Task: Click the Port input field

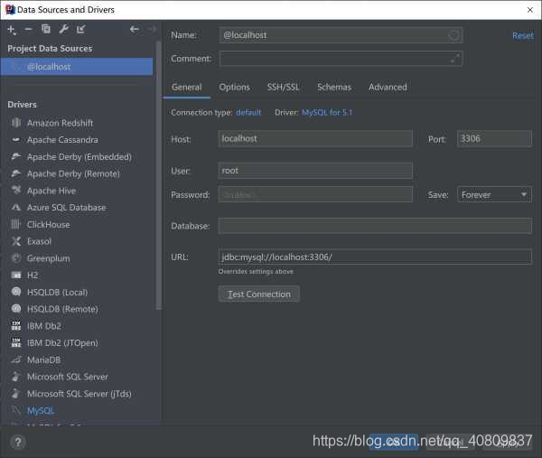Action: [x=494, y=139]
